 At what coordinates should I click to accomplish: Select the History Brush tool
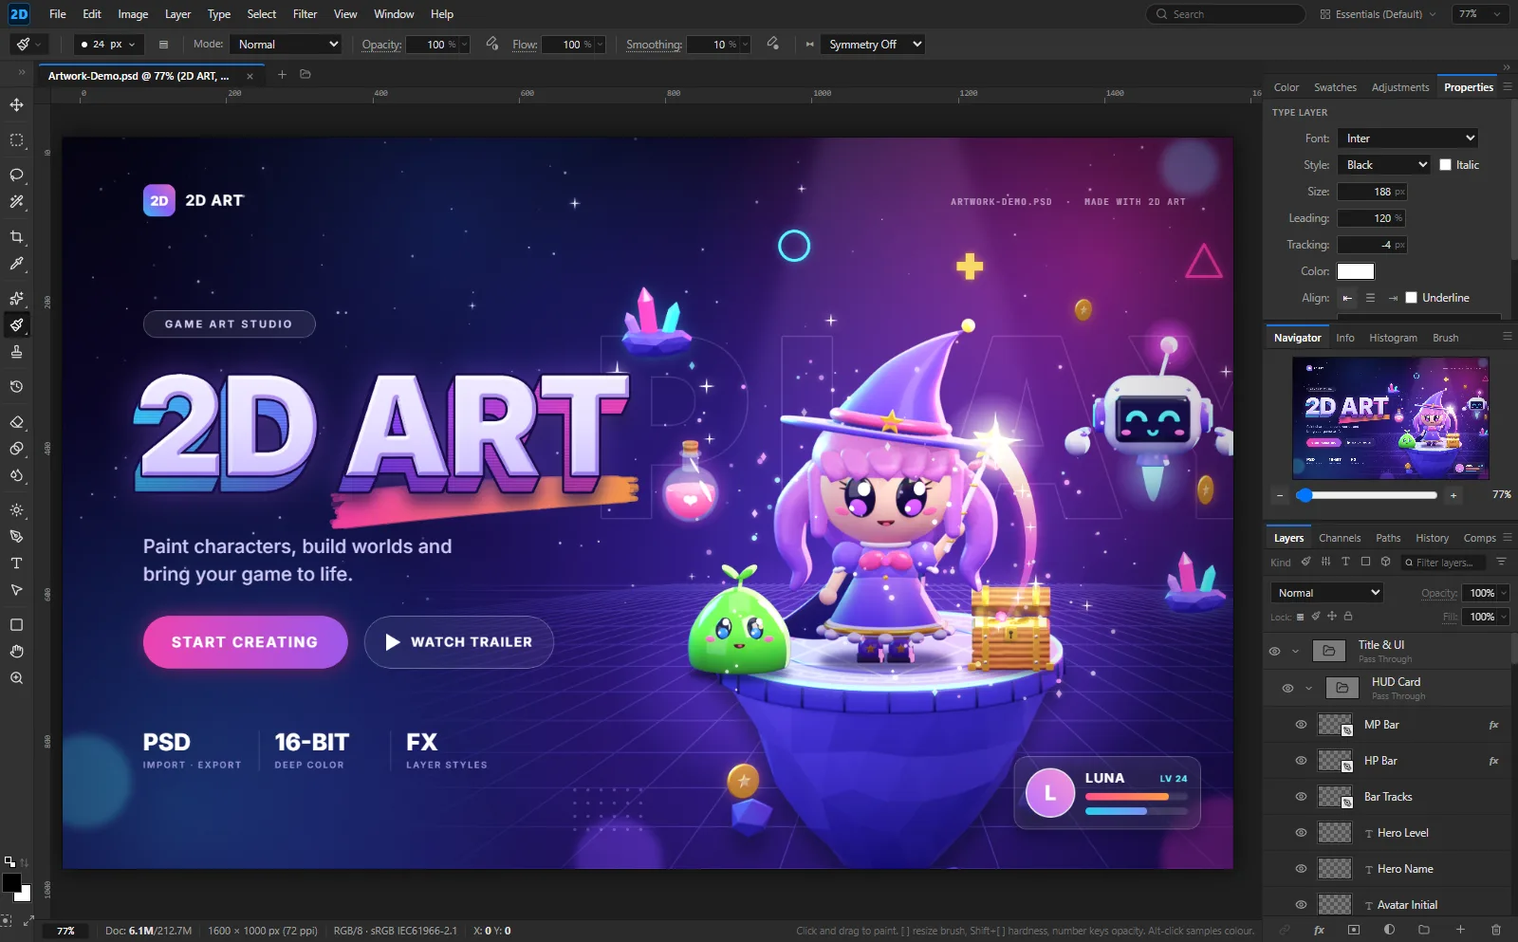click(x=16, y=387)
